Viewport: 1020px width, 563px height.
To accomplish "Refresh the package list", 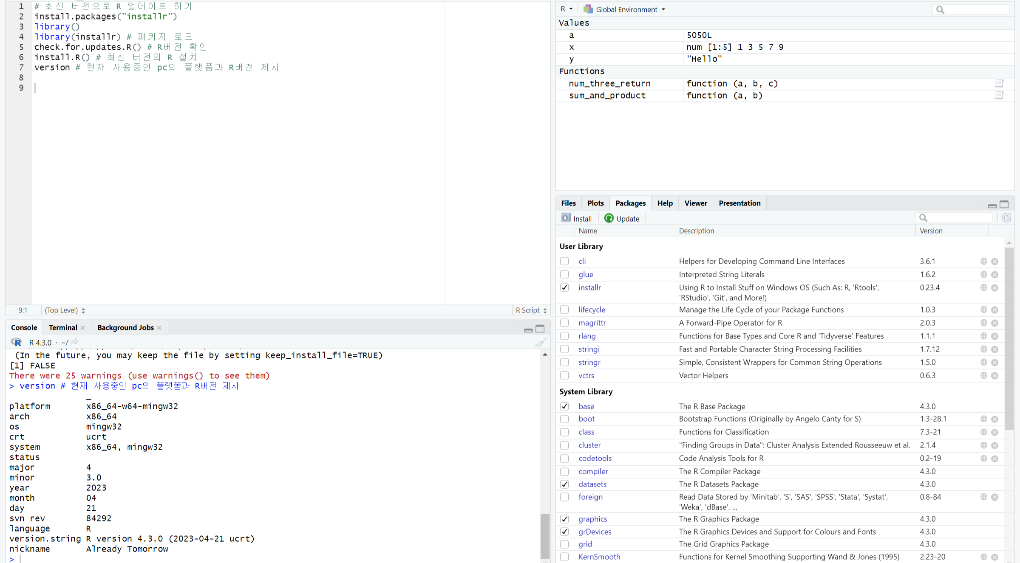I will (x=1006, y=218).
